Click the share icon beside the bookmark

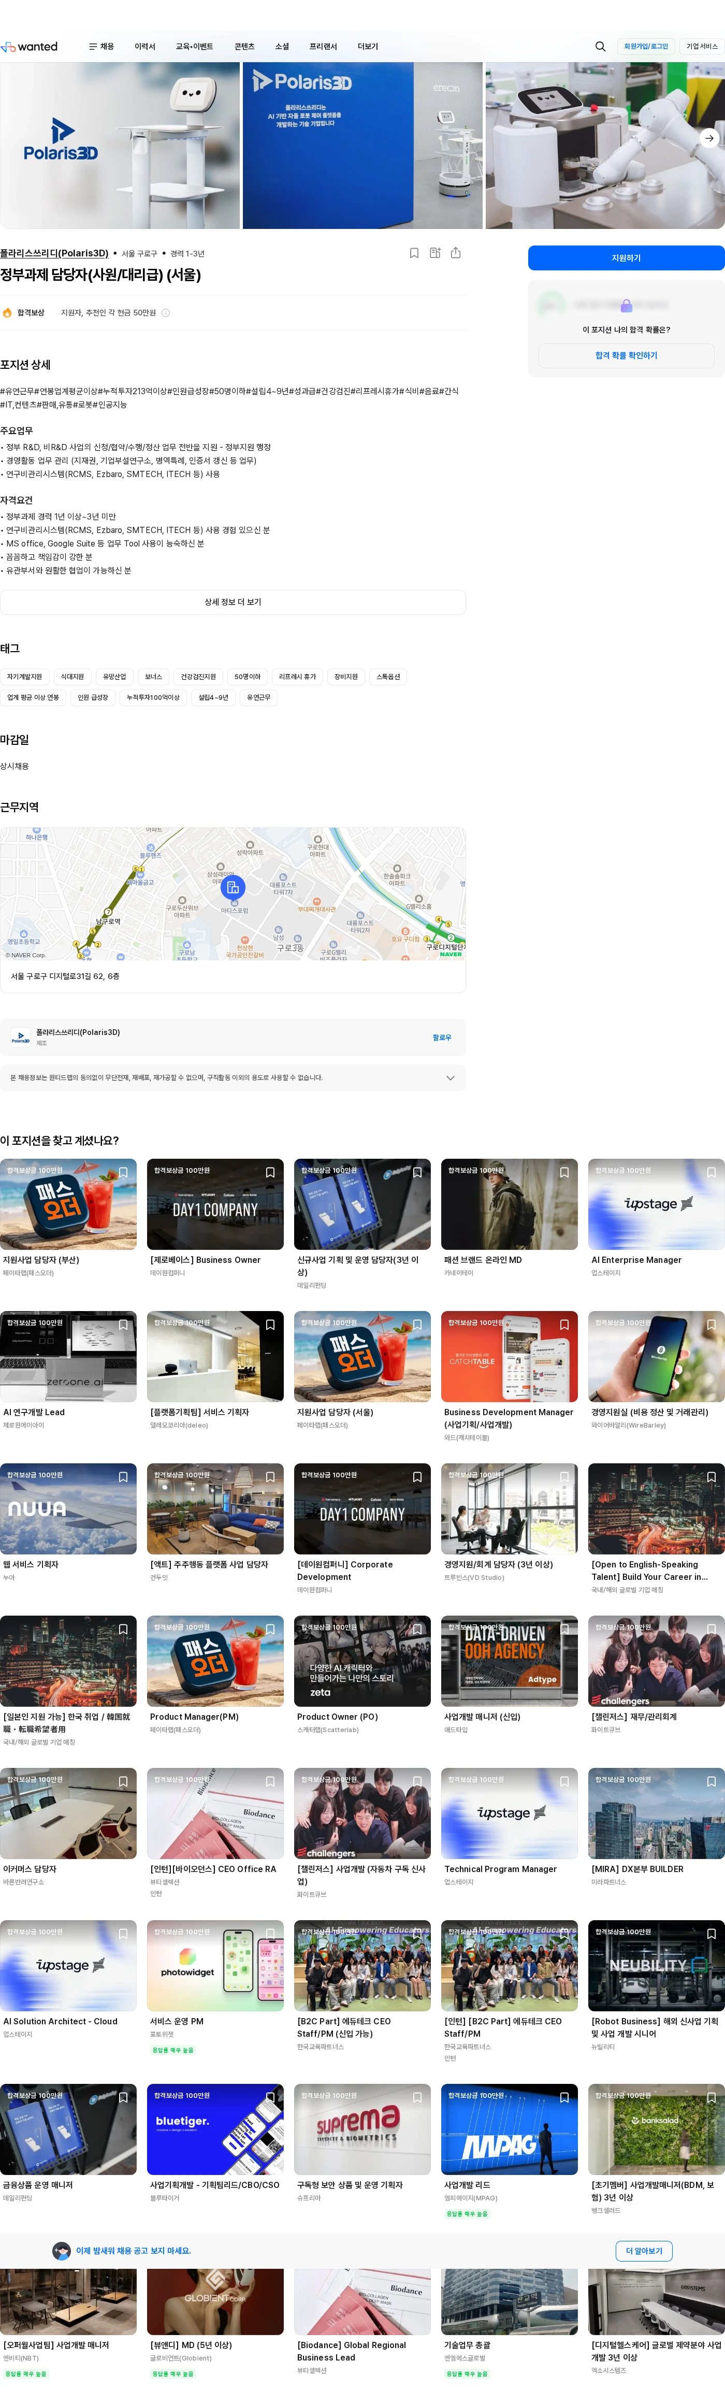[455, 253]
